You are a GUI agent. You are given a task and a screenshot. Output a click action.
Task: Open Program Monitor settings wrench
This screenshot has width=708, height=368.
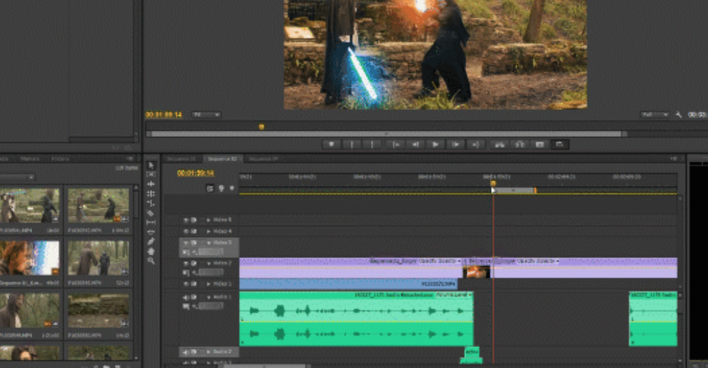pos(678,115)
